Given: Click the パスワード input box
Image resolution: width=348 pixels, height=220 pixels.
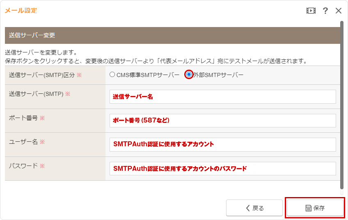Looking at the screenshot, I should coord(222,168).
